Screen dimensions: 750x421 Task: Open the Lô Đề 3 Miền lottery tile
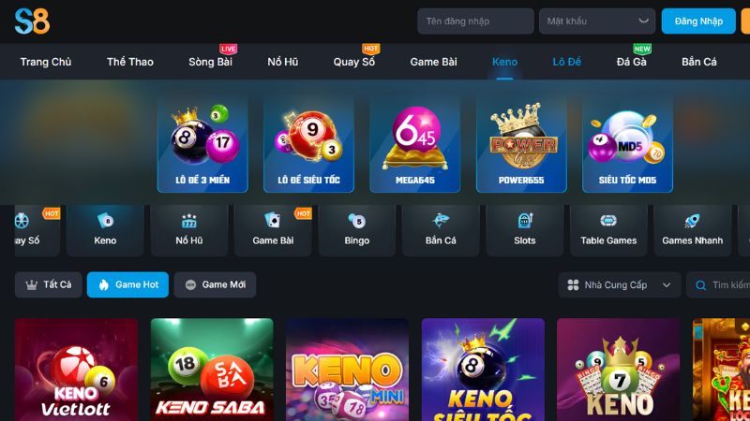(202, 145)
